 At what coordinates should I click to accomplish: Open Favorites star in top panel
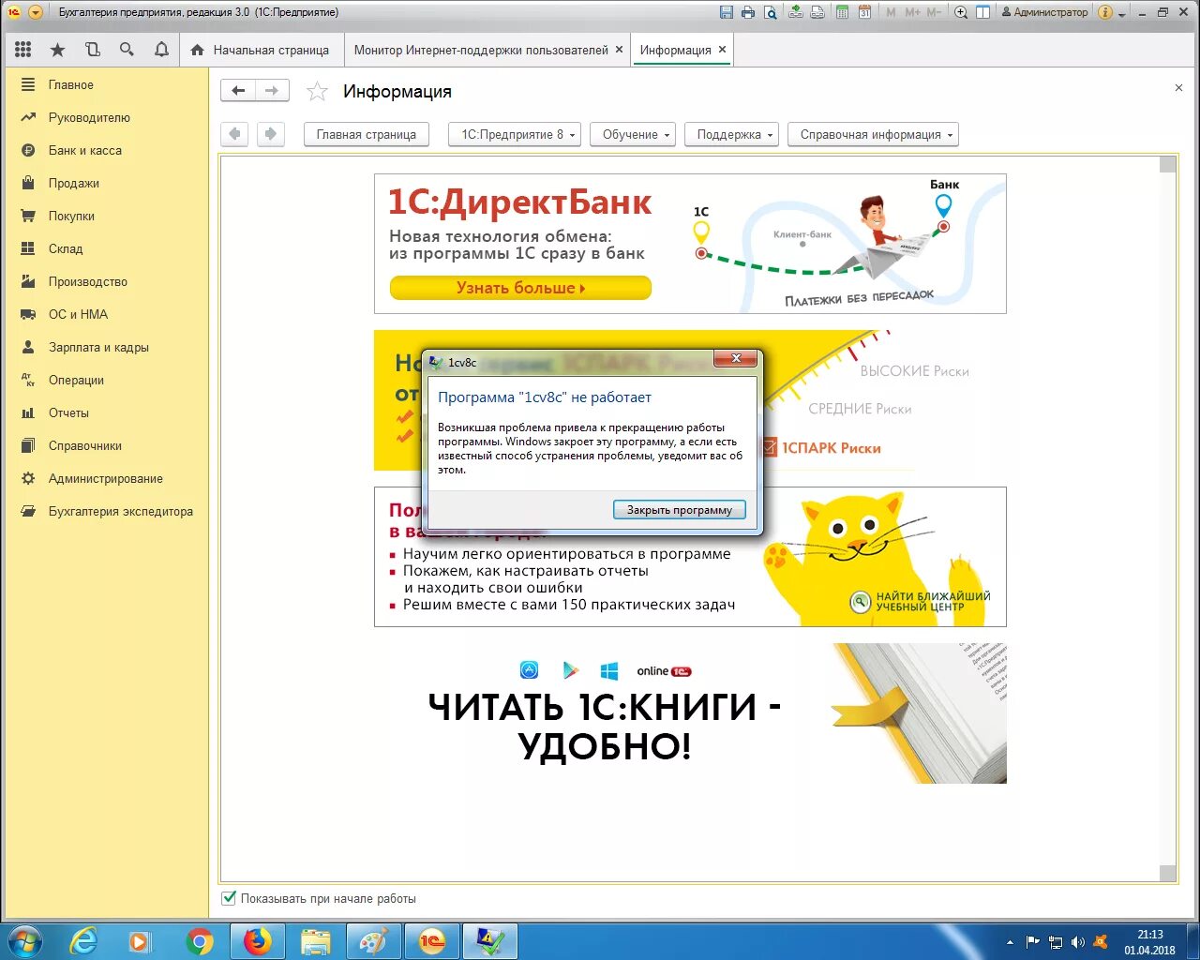(57, 50)
